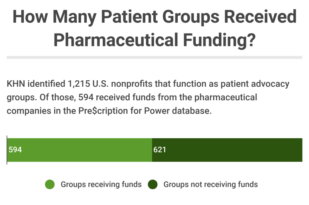Click the light green legend circle
309x205 pixels.
coord(50,184)
